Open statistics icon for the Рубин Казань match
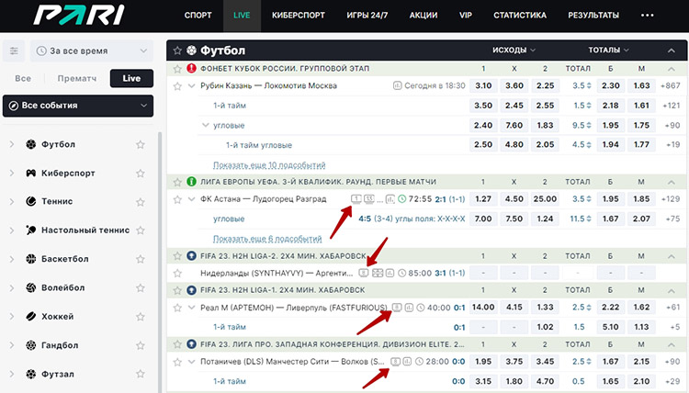Image resolution: width=689 pixels, height=393 pixels. [397, 85]
